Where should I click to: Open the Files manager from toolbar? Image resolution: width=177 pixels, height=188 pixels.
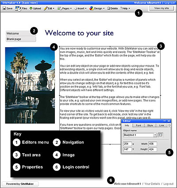tap(21, 8)
